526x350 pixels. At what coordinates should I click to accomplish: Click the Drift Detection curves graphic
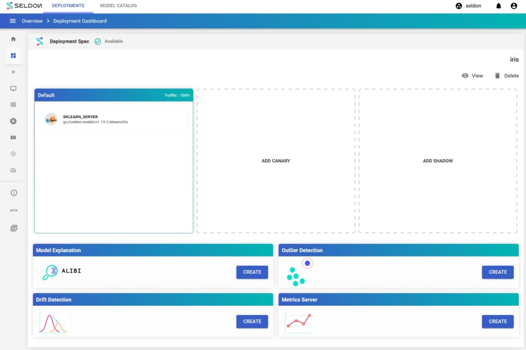click(x=53, y=322)
